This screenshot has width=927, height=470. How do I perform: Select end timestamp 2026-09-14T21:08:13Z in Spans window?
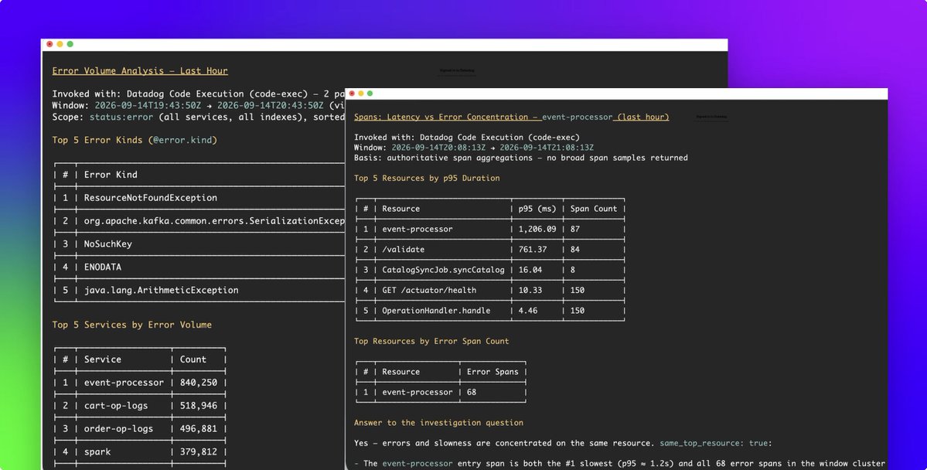[547, 148]
